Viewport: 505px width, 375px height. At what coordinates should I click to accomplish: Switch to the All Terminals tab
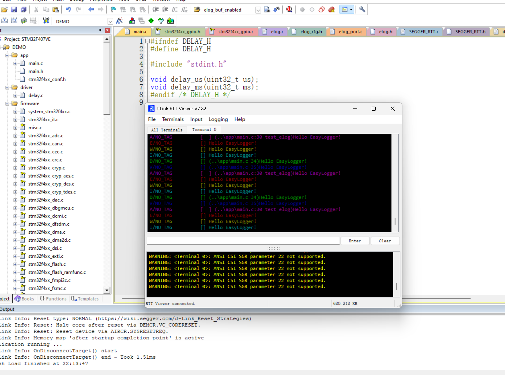(167, 130)
